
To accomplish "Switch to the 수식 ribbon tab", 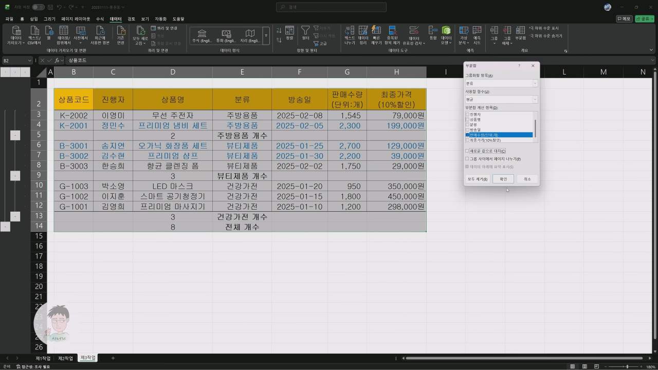I will click(x=100, y=19).
